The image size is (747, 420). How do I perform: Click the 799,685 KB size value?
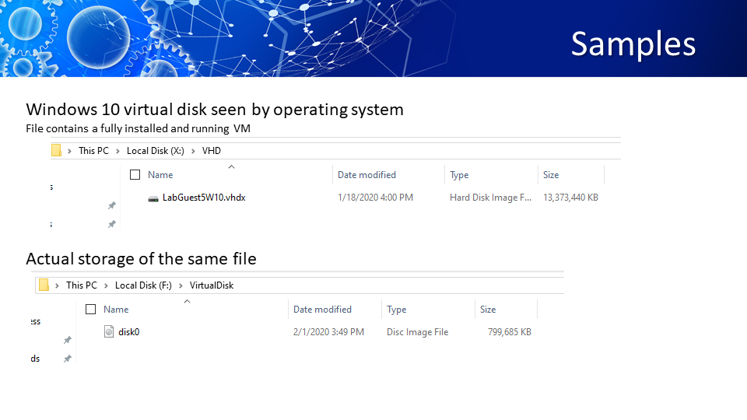pos(509,332)
